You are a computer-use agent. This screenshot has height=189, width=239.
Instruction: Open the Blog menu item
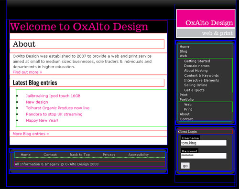pos(183,52)
